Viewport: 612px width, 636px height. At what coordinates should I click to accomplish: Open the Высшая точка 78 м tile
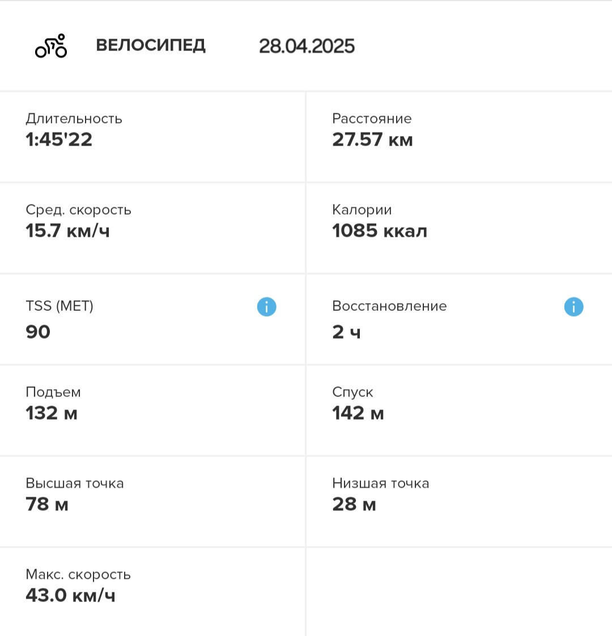coord(152,502)
